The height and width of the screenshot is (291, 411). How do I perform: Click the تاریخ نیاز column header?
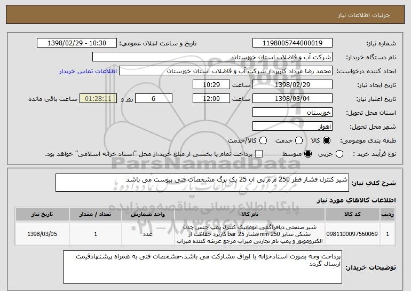[x=42, y=215]
